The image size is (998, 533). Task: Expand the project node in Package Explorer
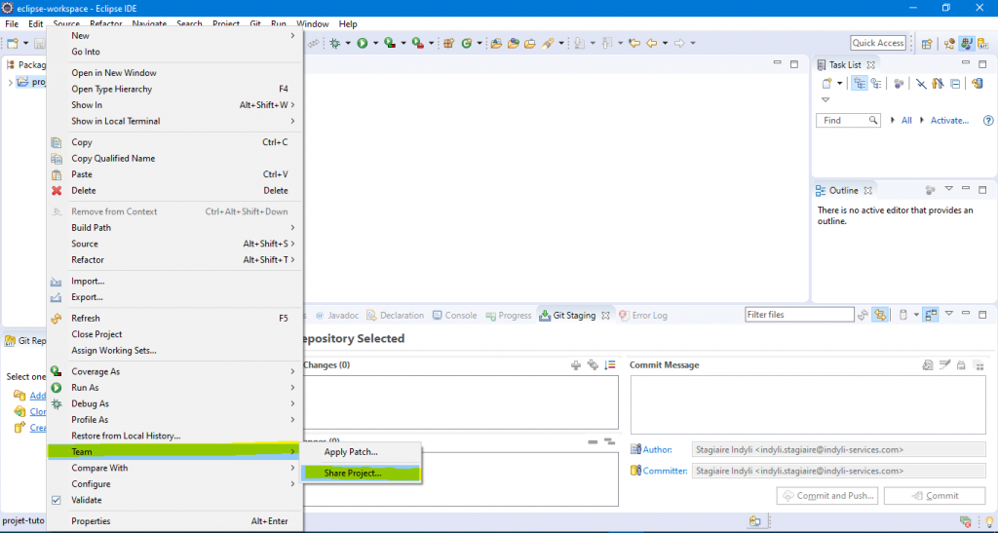tap(10, 82)
